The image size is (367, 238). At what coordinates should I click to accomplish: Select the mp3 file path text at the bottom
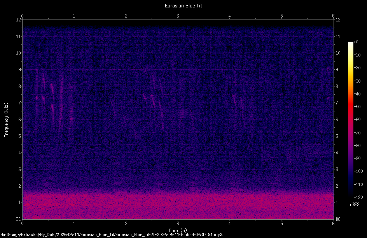pos(112,234)
